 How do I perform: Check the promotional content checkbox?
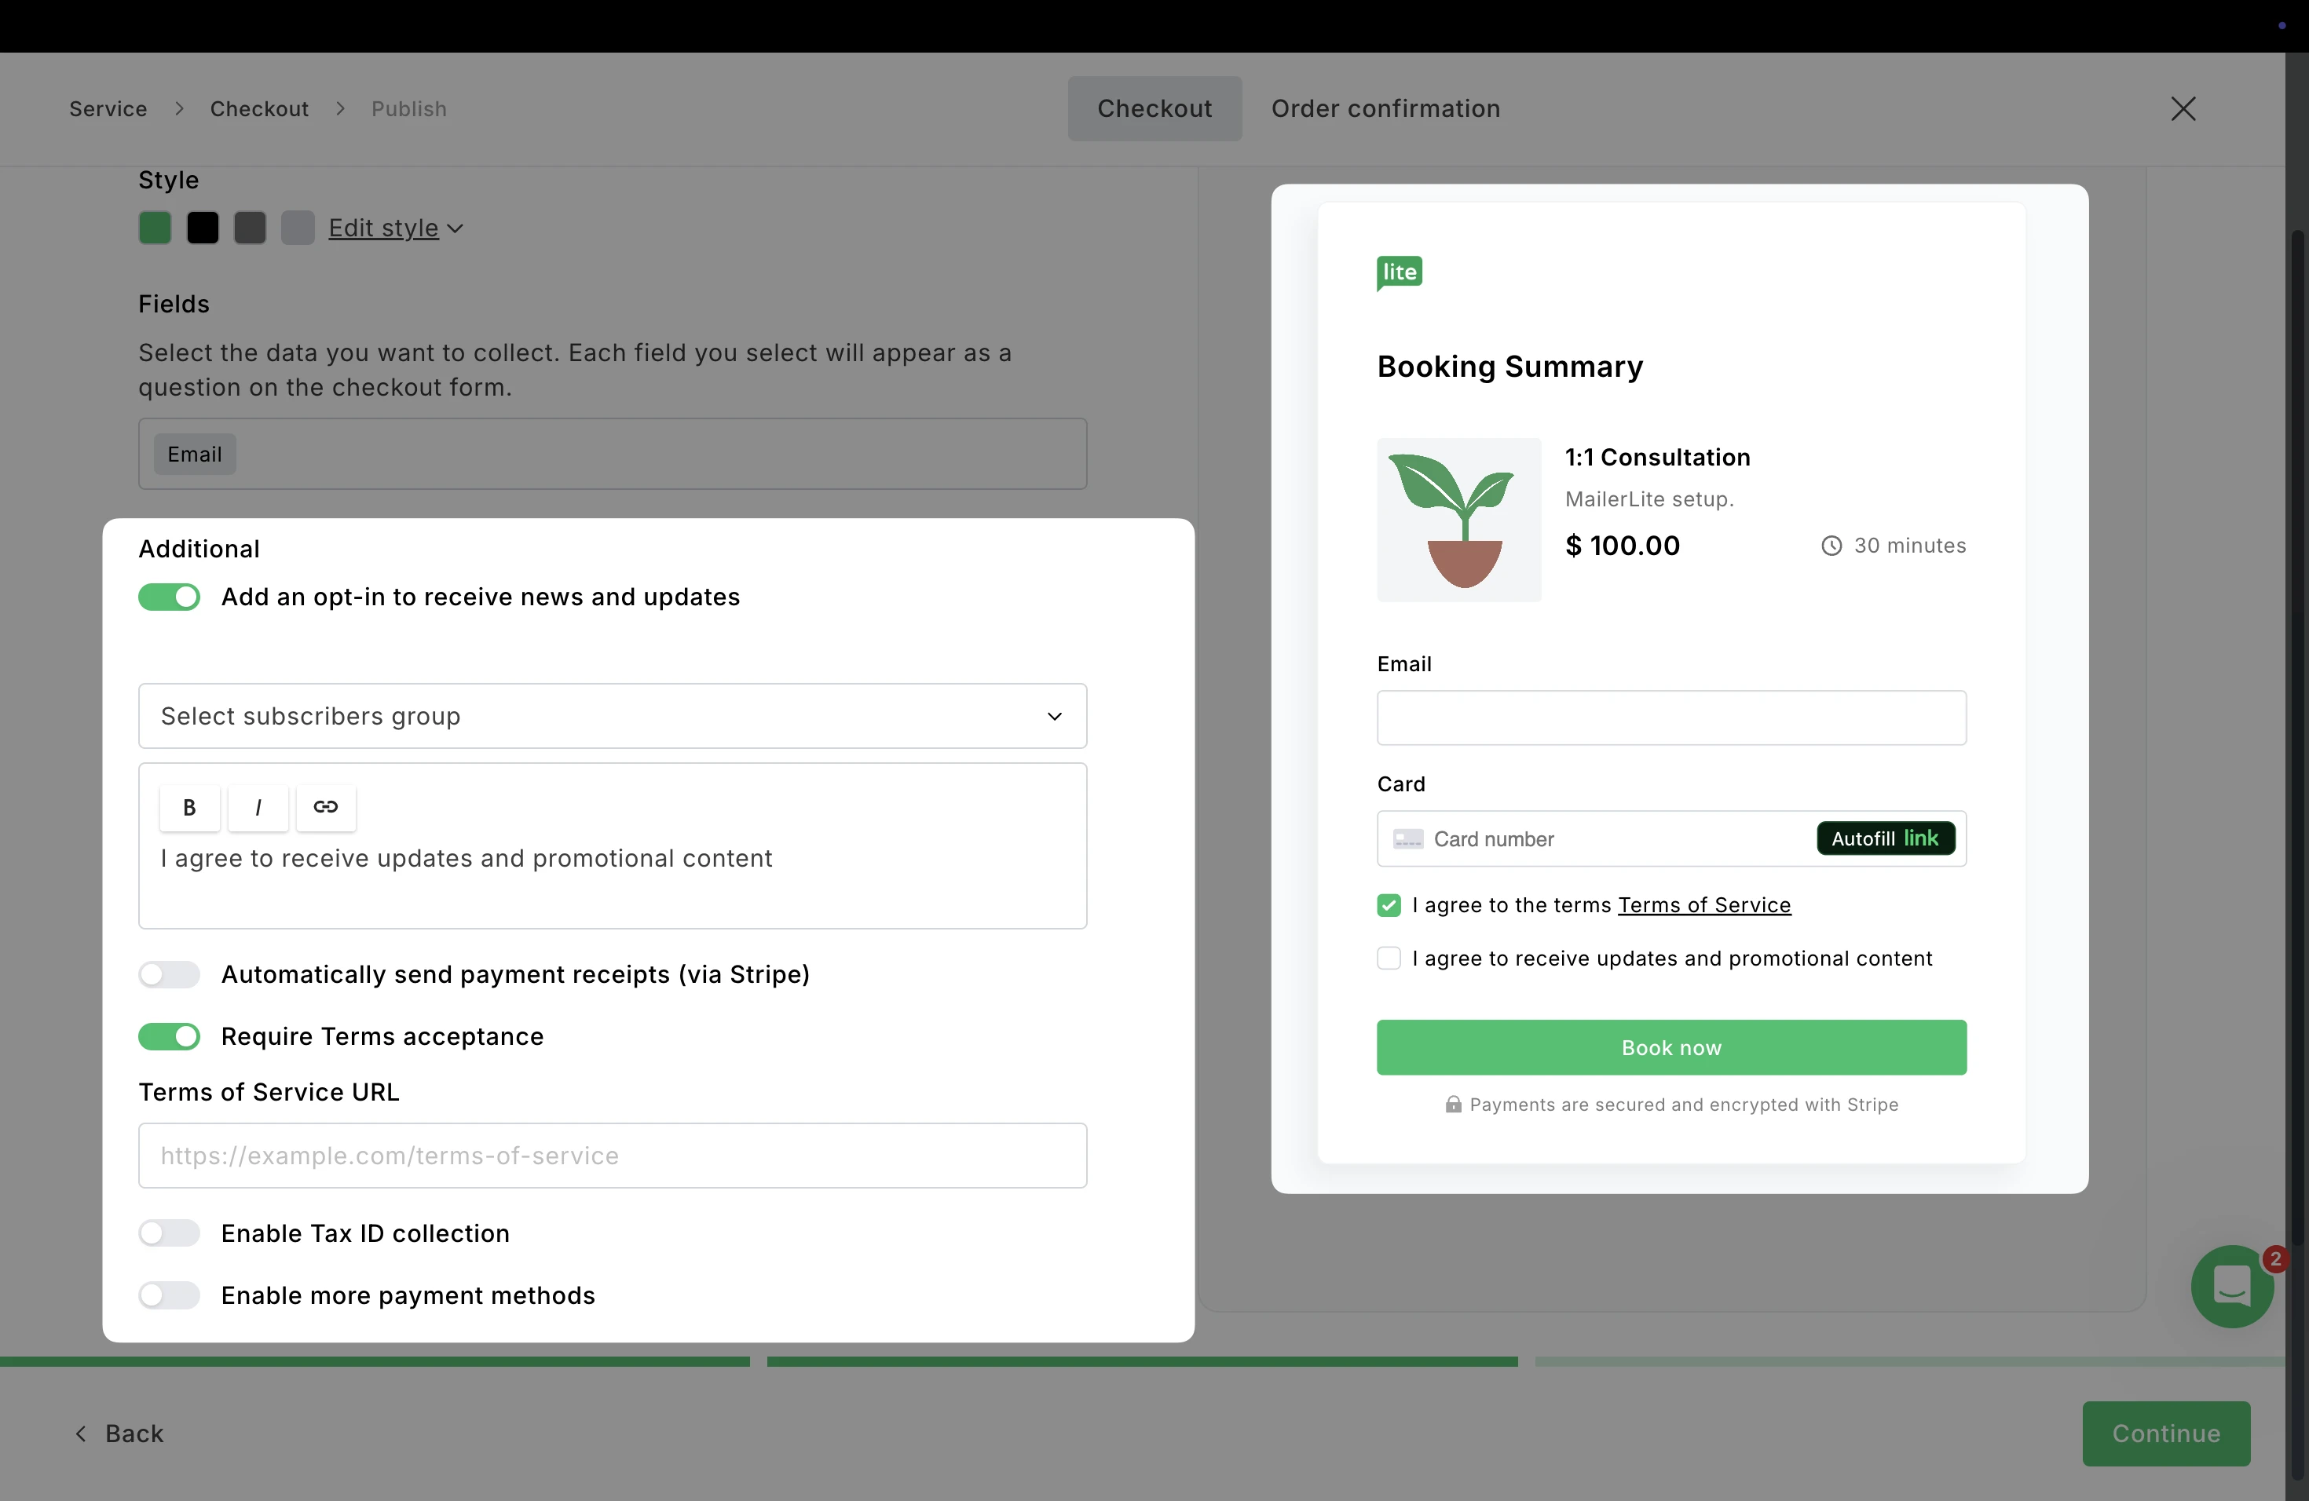[1389, 958]
